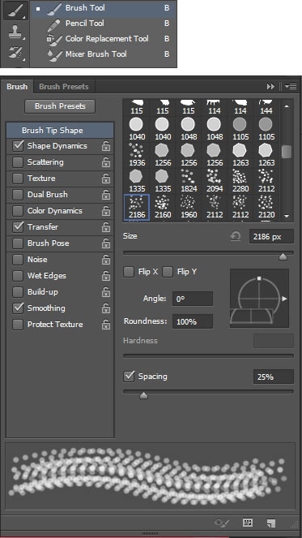Select the 2160 brush tip thumbnail
Image resolution: width=302 pixels, height=538 pixels.
[x=163, y=207]
